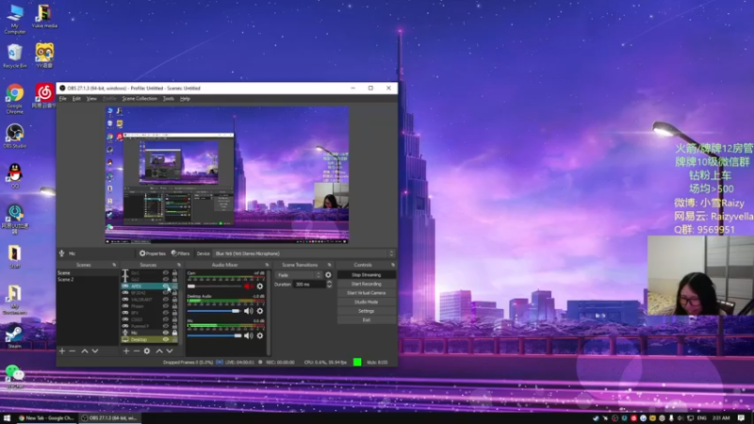Click the transition Duration field showing 300 ms
Screen dimensions: 754x424
coord(310,285)
